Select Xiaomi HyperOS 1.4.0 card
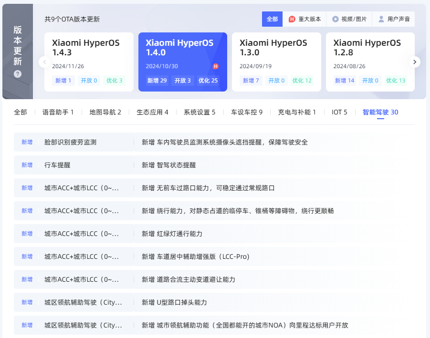 pyautogui.click(x=183, y=62)
